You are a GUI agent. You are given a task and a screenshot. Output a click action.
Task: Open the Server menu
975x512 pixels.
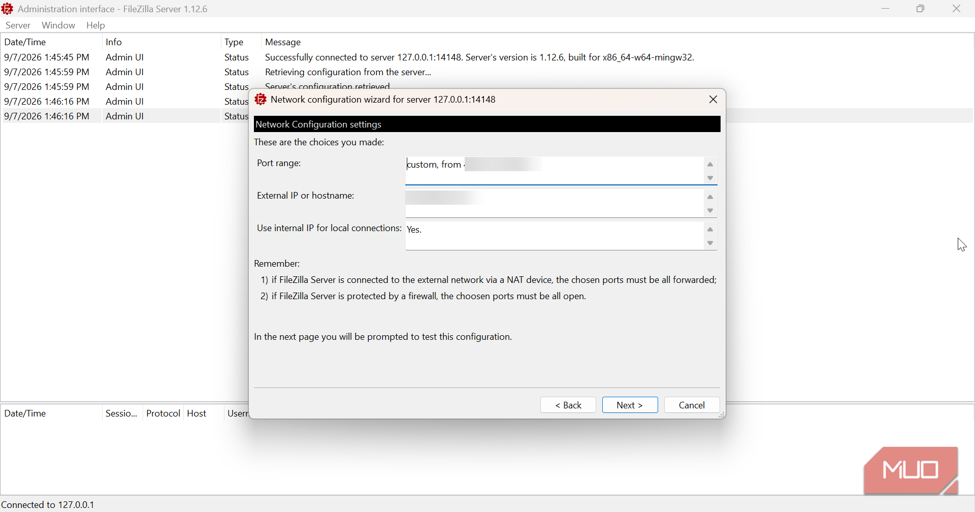pyautogui.click(x=18, y=25)
